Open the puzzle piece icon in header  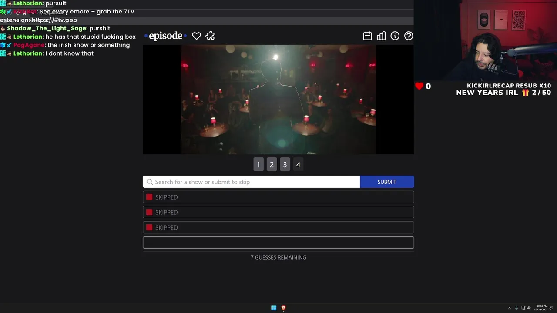[x=210, y=36]
